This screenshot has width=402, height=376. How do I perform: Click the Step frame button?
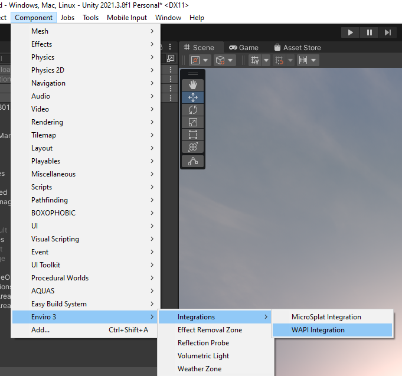(388, 32)
